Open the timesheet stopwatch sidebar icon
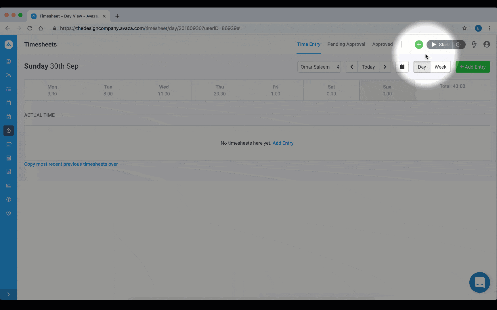Image resolution: width=497 pixels, height=310 pixels. click(9, 131)
